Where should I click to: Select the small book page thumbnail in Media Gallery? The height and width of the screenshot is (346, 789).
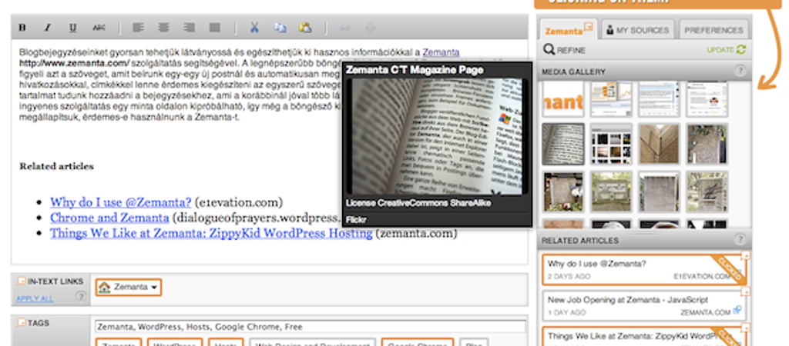coord(563,144)
